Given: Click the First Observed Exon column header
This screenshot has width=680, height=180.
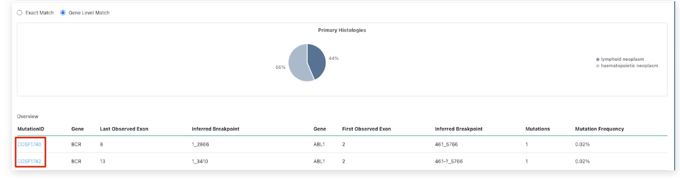Looking at the screenshot, I should click(366, 129).
